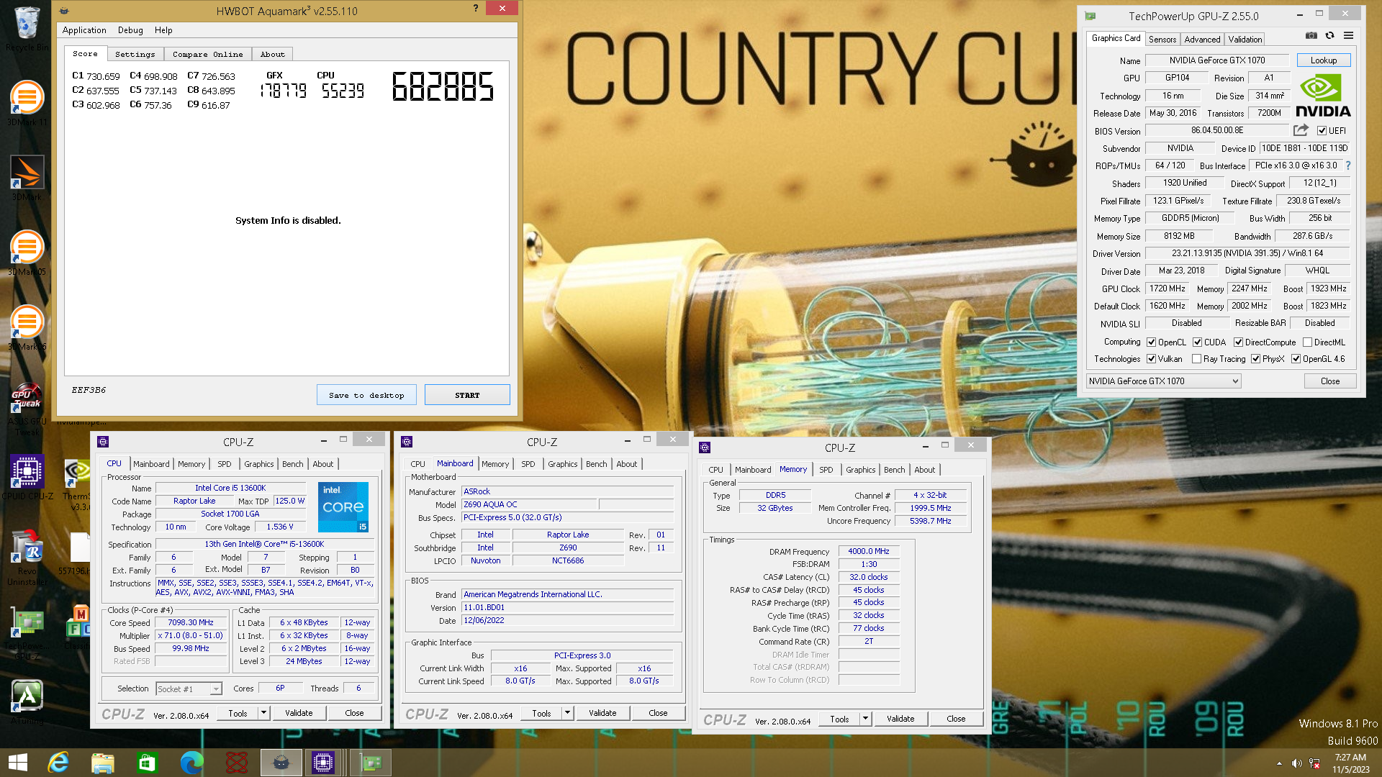Image resolution: width=1382 pixels, height=777 pixels.
Task: Toggle the Ray Tracing checkbox
Action: [1197, 359]
